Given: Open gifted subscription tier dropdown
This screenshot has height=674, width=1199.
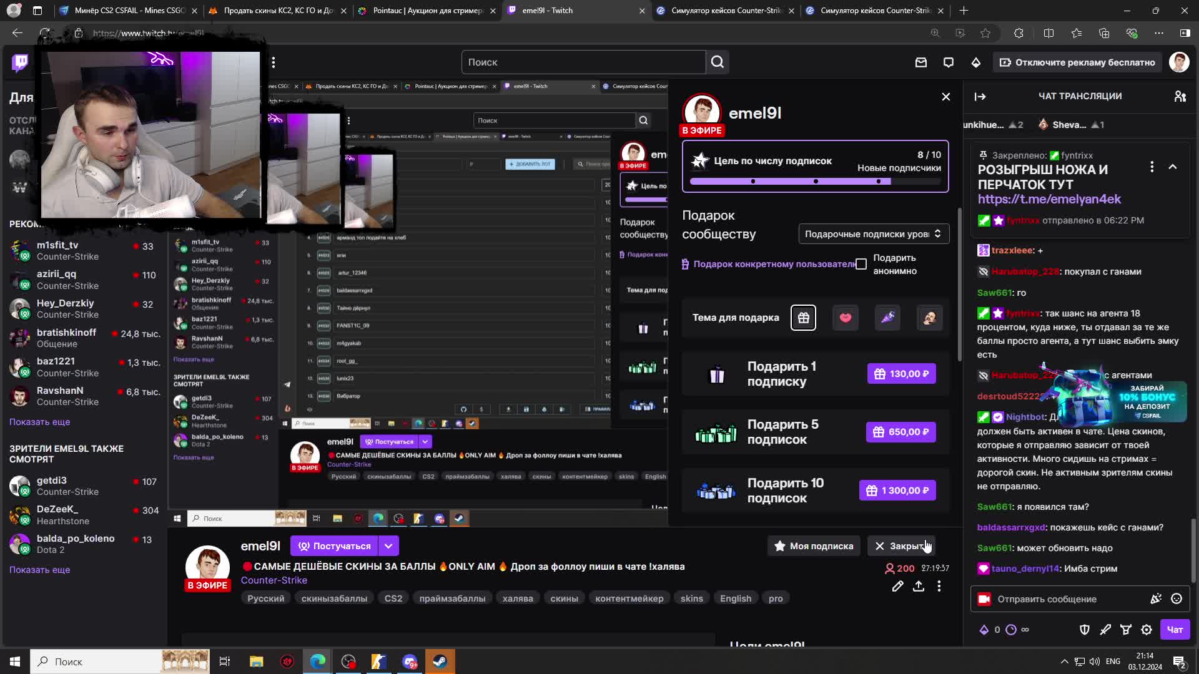Looking at the screenshot, I should point(874,233).
